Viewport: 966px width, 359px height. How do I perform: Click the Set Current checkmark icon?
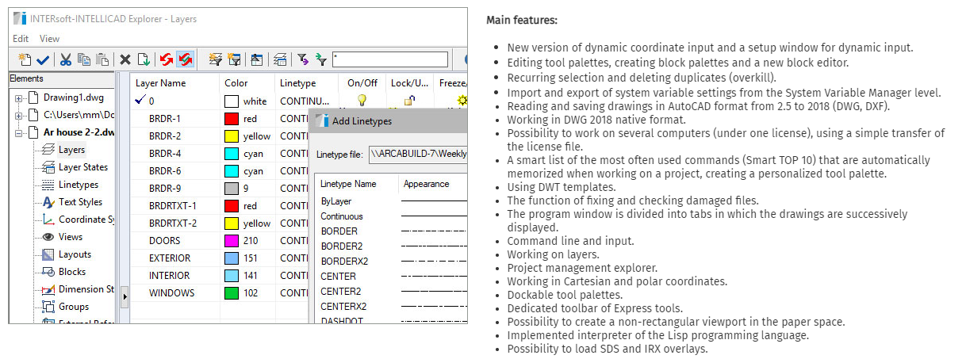43,59
